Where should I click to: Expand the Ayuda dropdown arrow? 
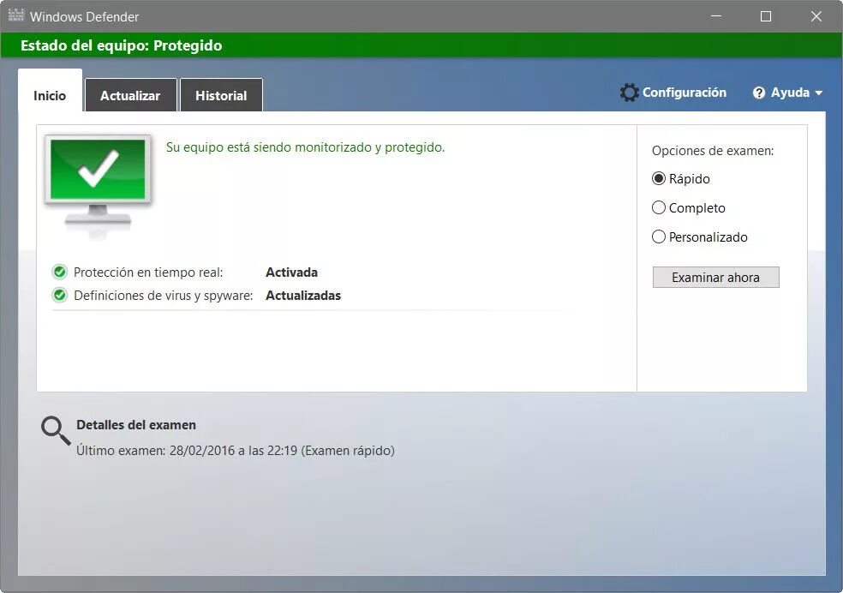(x=818, y=93)
